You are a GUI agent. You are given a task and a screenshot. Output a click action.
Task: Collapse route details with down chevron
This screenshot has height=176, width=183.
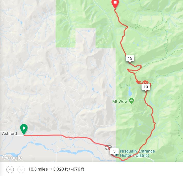(21, 169)
